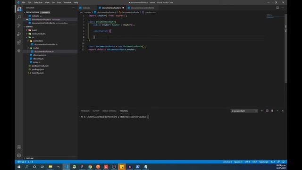Open Chrome from the taskbar
The image size is (302, 170).
click(x=90, y=167)
